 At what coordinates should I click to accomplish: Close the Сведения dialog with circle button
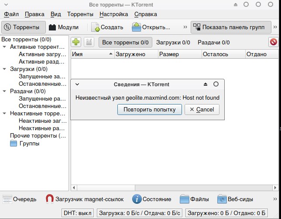(216, 84)
